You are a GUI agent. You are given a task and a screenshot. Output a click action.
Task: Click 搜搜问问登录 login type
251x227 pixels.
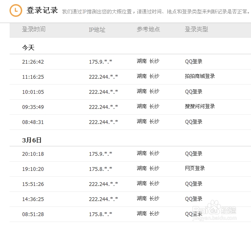(x=200, y=106)
